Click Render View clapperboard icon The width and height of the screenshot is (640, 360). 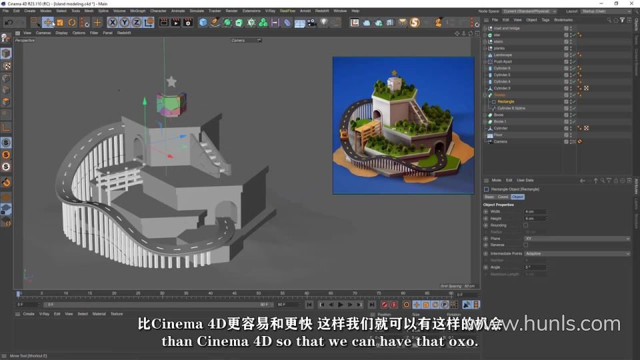(164, 23)
